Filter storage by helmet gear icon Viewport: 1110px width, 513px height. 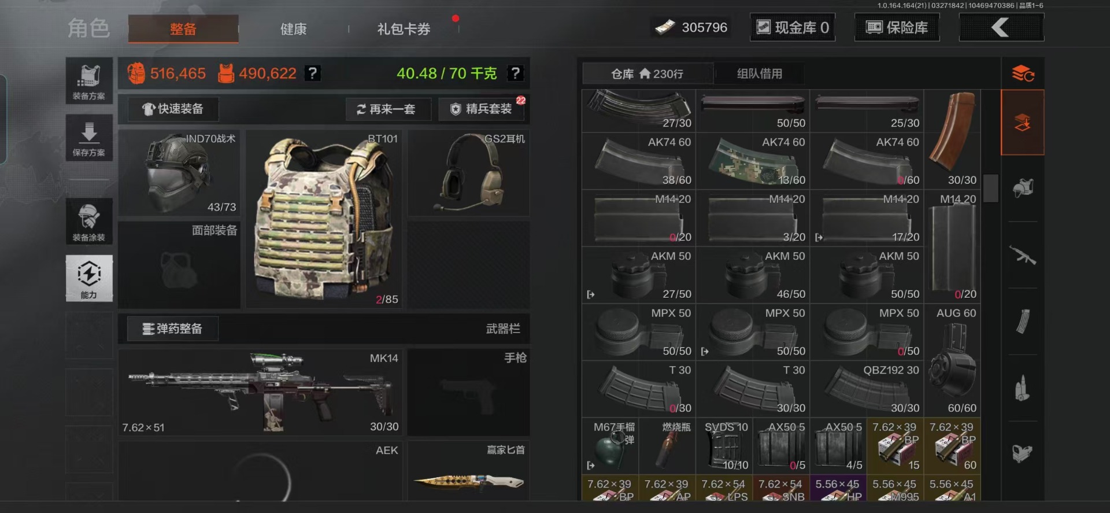1022,189
